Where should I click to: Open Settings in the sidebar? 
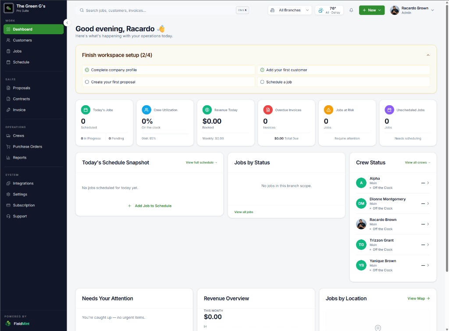(x=33, y=194)
